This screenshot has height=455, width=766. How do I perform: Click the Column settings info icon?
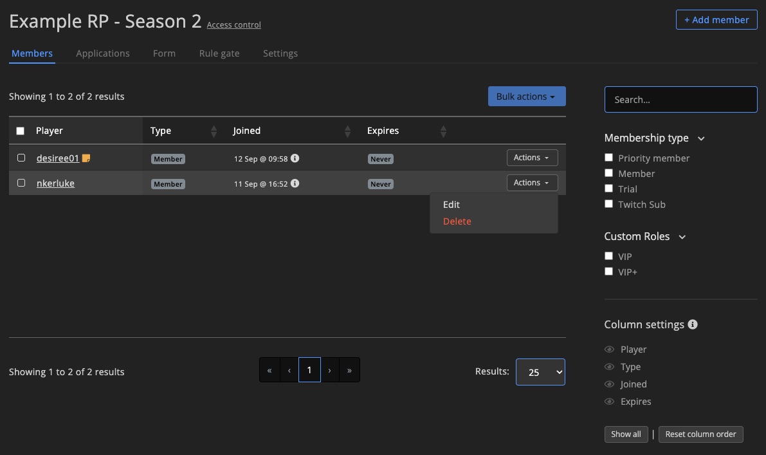point(693,324)
